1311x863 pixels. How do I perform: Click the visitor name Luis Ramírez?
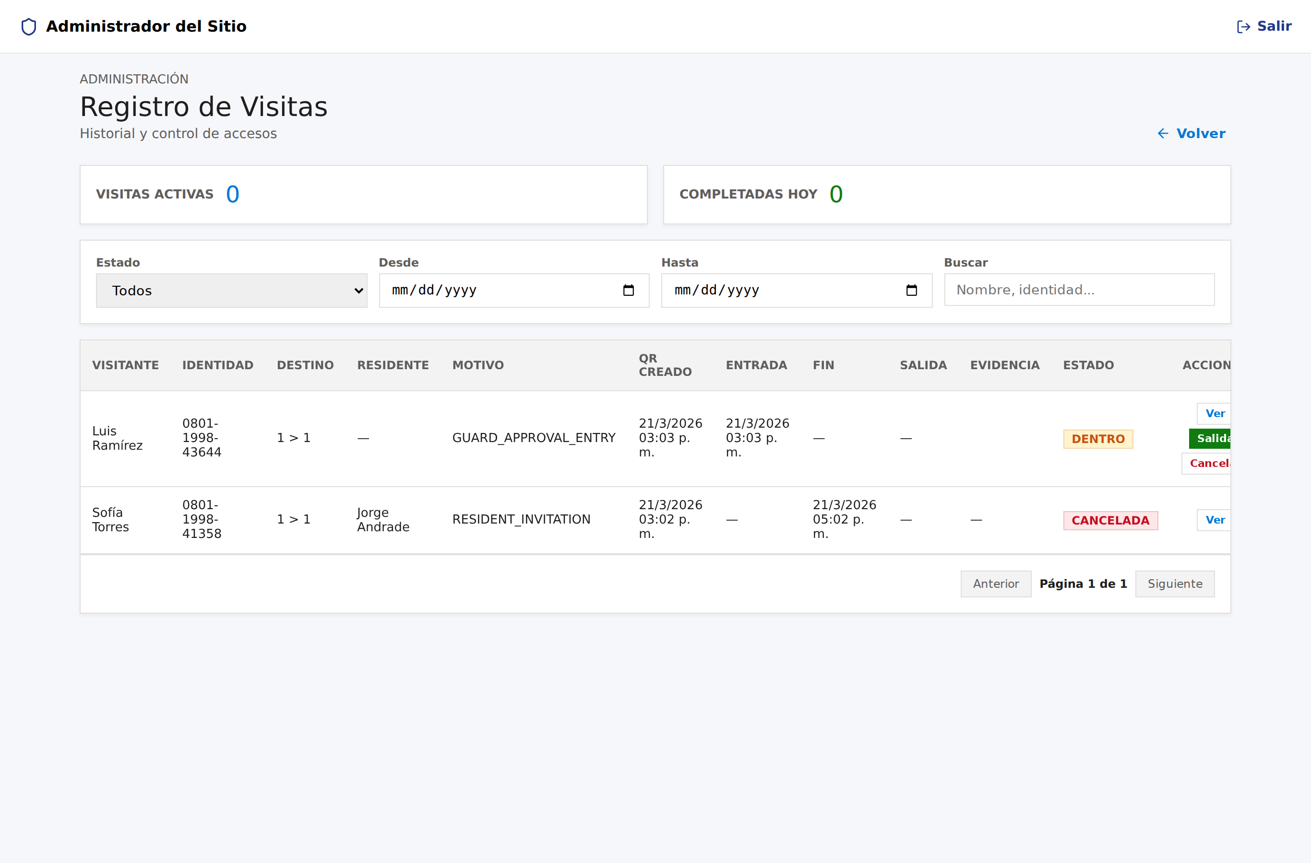click(x=118, y=439)
